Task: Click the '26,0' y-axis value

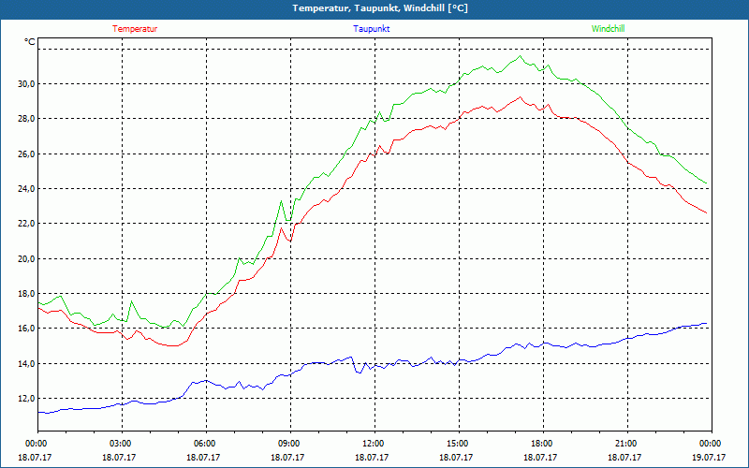Action: pos(27,154)
